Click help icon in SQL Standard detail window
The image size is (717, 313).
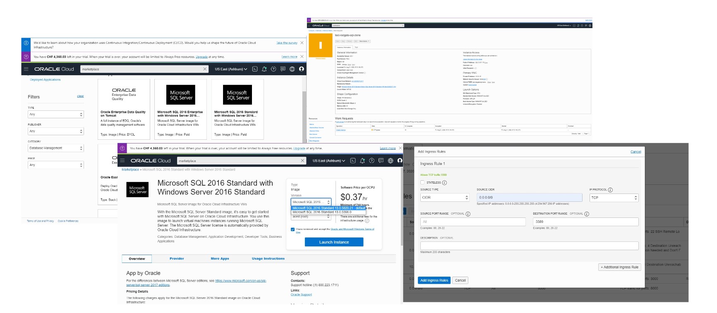point(372,160)
